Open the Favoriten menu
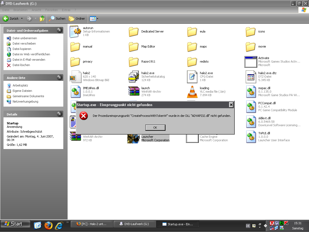309x232 pixels. [x=51, y=10]
